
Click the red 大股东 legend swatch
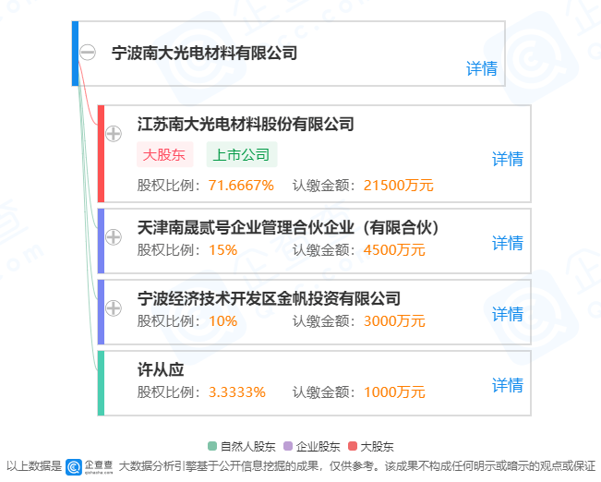click(x=353, y=446)
